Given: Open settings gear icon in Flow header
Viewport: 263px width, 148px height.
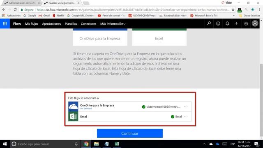Looking at the screenshot, I should click(x=246, y=24).
